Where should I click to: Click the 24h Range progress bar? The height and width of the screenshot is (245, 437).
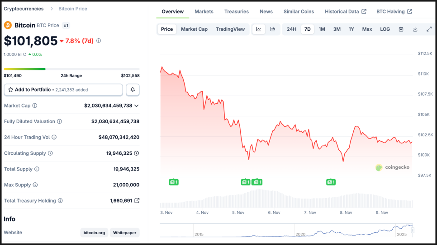[x=71, y=69]
